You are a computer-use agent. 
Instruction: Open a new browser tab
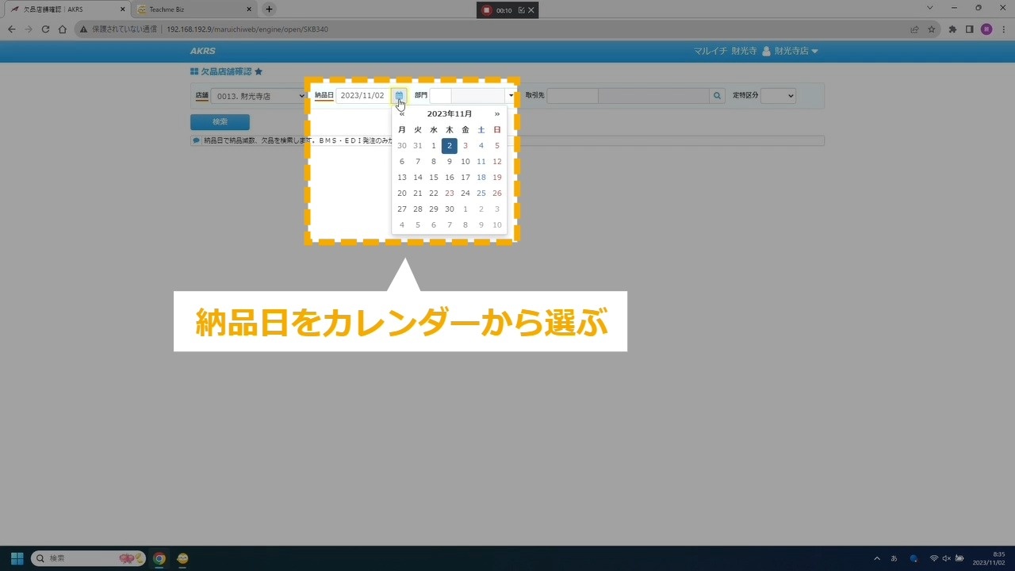(269, 10)
